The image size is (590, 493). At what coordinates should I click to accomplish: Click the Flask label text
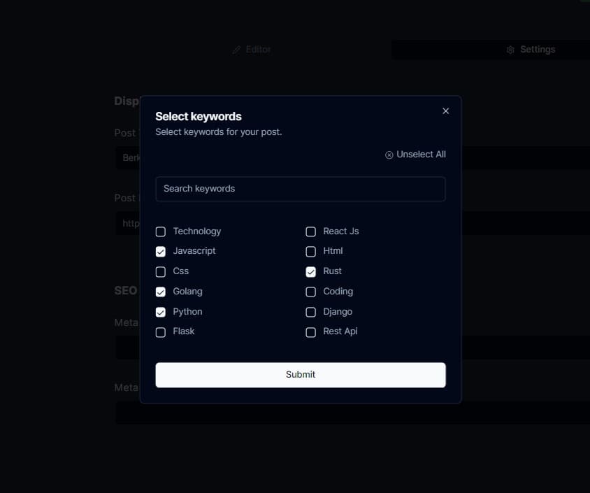[184, 331]
